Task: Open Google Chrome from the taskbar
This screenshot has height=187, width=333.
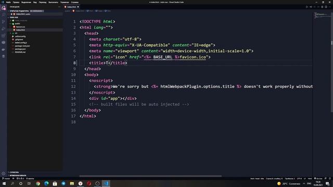Action: [38, 183]
